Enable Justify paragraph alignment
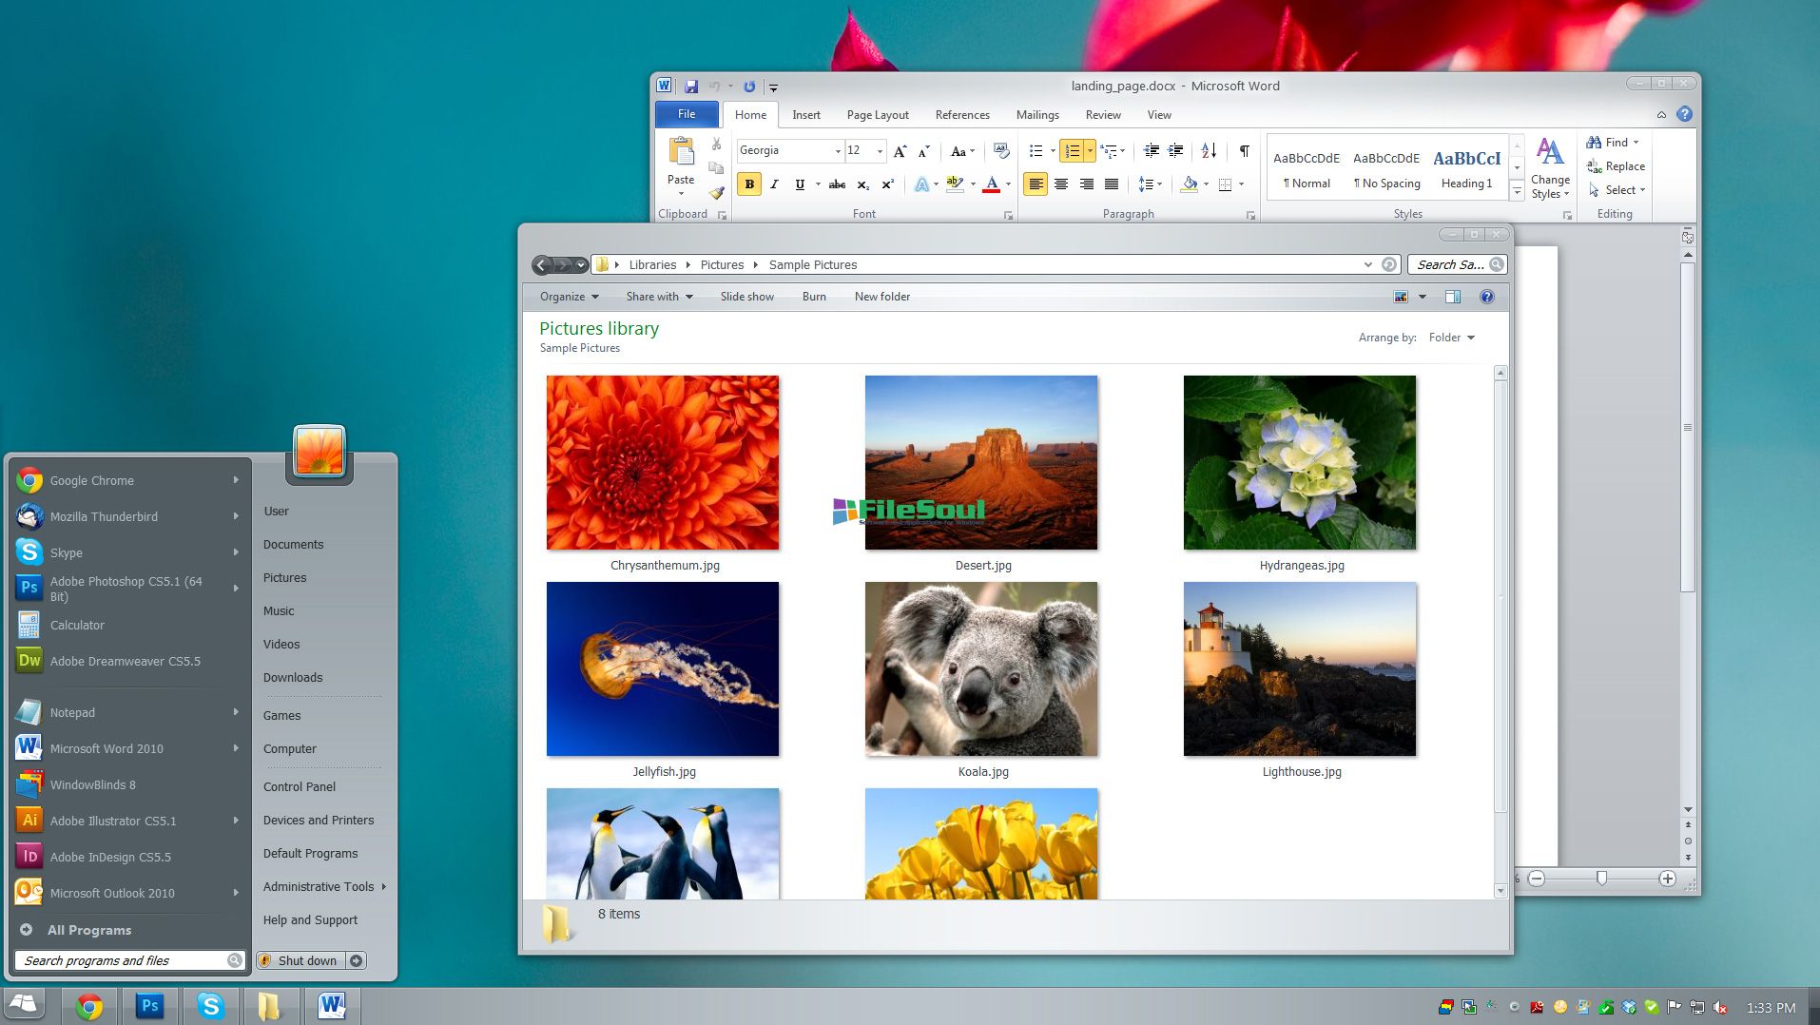 pyautogui.click(x=1111, y=184)
